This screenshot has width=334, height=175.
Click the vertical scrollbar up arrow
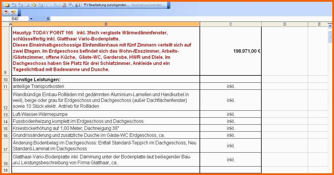click(x=330, y=26)
